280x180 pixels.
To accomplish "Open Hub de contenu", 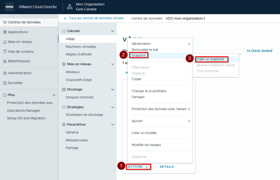I will pyautogui.click(x=21, y=51).
